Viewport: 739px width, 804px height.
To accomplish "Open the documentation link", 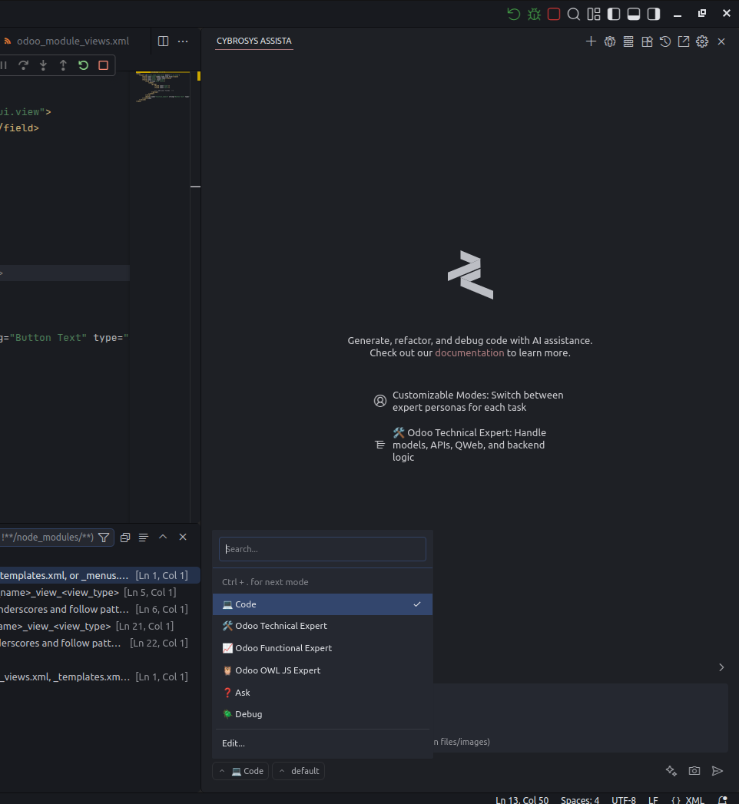I will [x=469, y=352].
